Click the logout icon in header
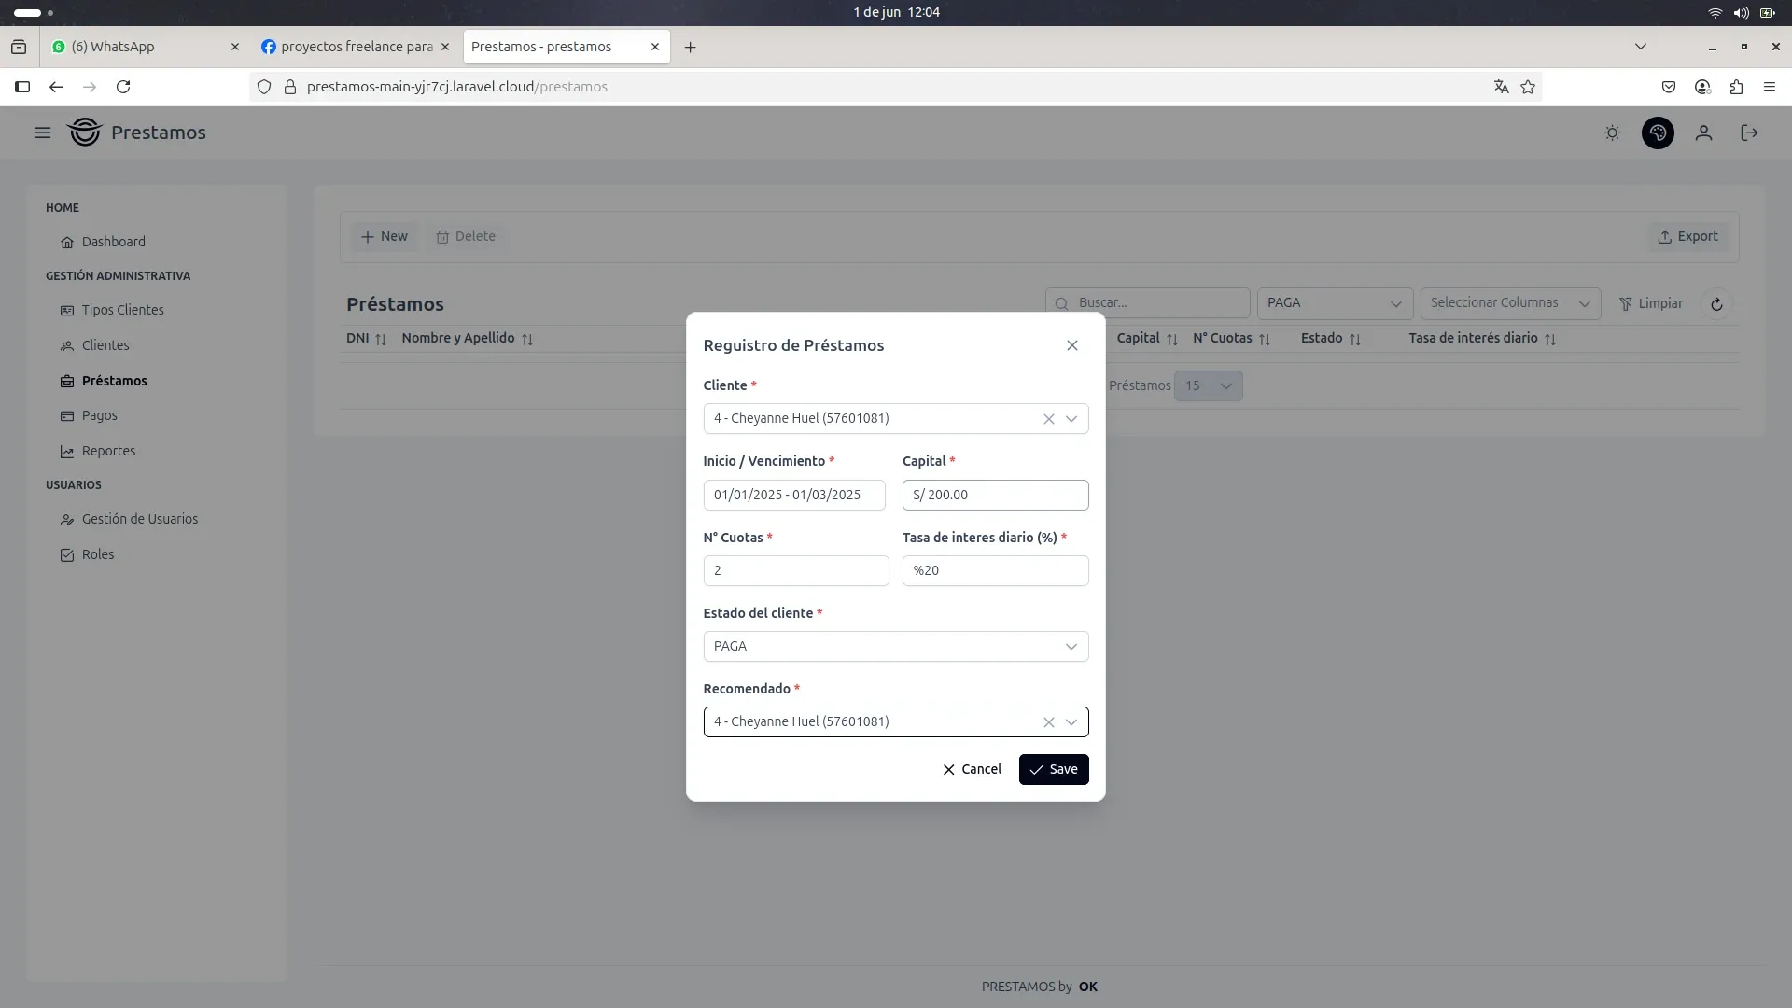 point(1749,133)
